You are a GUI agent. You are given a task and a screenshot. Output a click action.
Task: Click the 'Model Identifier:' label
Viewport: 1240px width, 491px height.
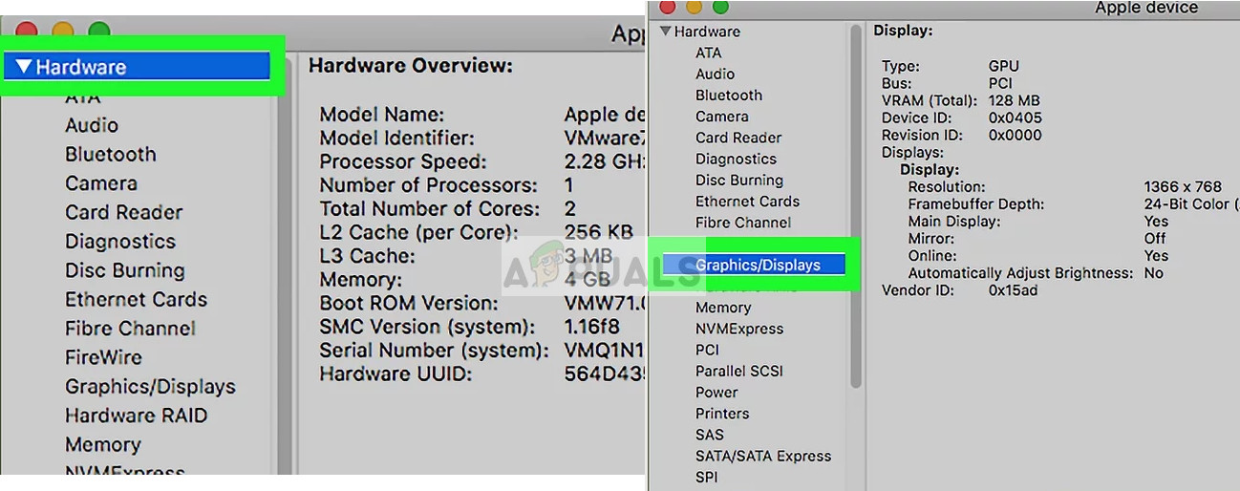tap(397, 139)
